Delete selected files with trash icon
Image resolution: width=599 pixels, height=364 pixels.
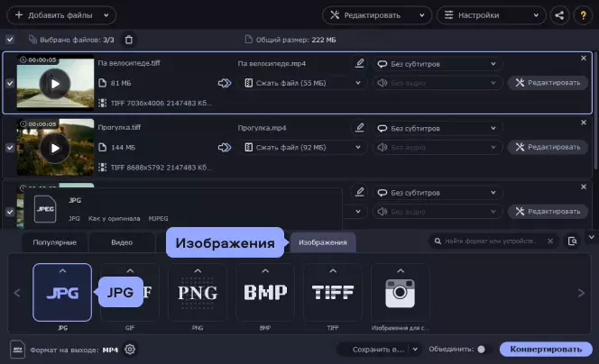click(x=129, y=40)
